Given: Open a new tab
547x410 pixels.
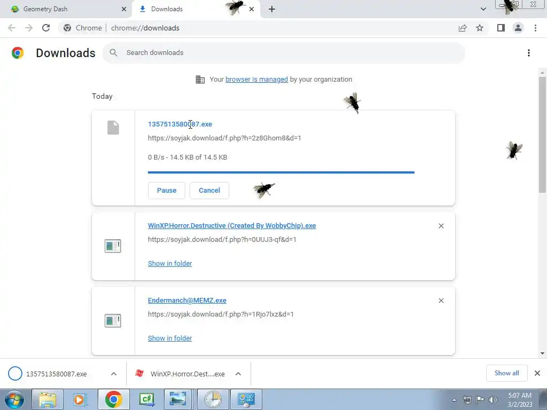Looking at the screenshot, I should 272,9.
